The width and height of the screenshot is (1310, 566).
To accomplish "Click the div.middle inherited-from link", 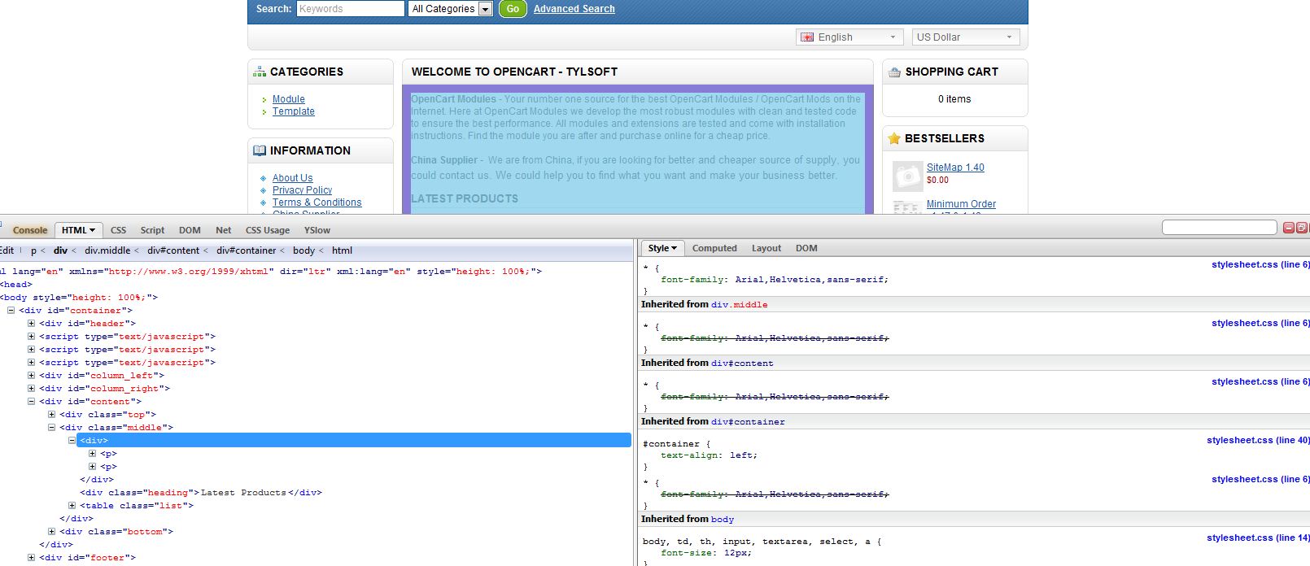I will pyautogui.click(x=740, y=305).
